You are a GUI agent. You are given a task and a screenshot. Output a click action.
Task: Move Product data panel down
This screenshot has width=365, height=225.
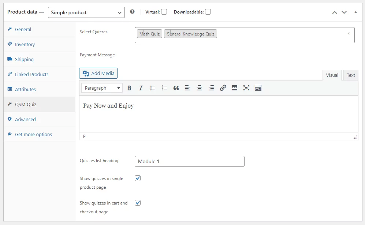344,12
